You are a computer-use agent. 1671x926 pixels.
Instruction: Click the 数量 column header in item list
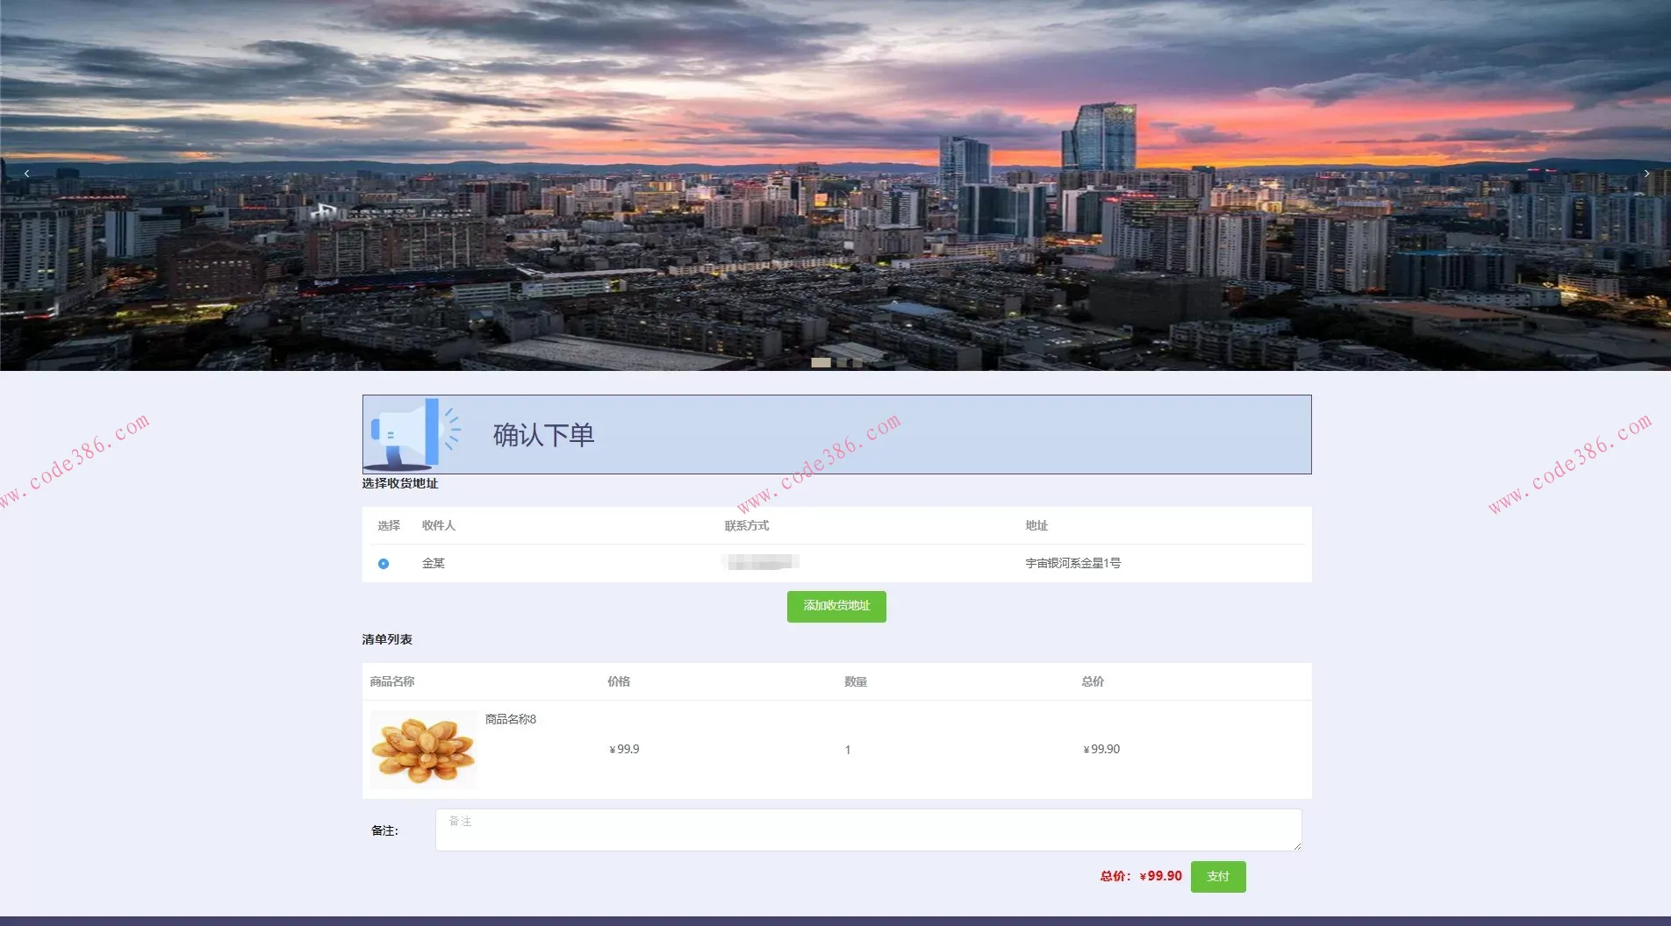(855, 681)
